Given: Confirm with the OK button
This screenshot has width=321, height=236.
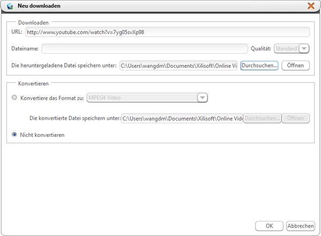Looking at the screenshot, I should coord(269,226).
